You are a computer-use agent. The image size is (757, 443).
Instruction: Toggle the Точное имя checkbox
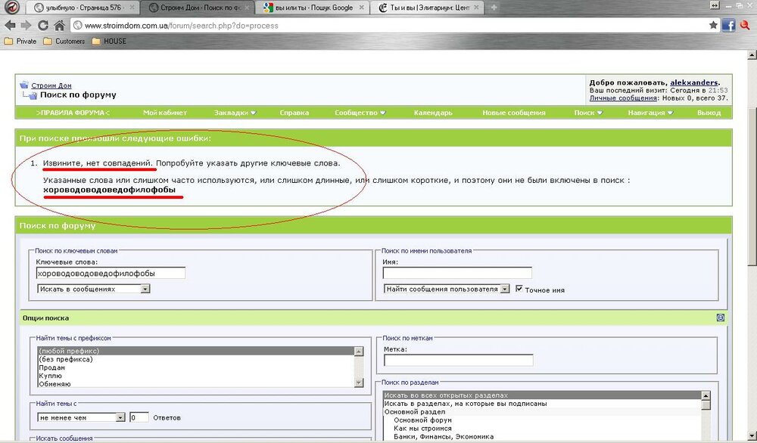pos(519,289)
